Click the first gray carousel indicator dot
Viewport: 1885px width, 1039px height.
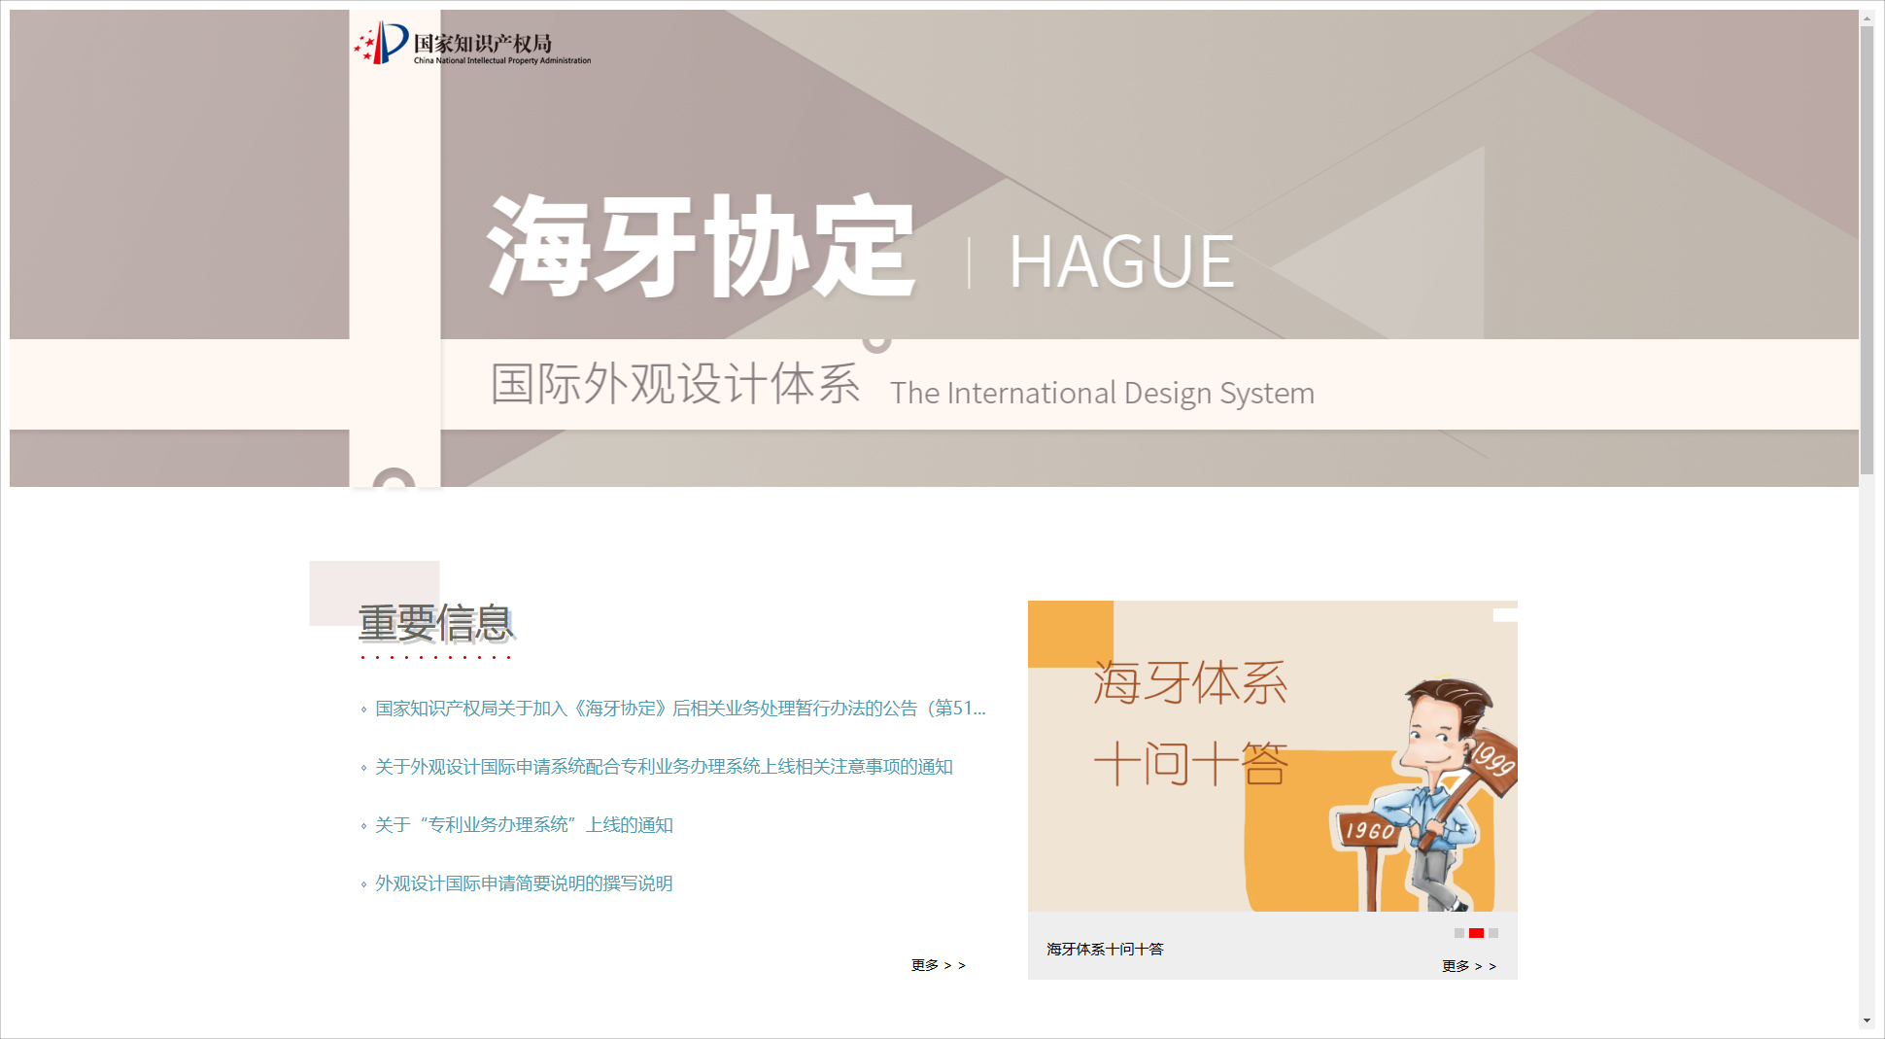click(1458, 933)
